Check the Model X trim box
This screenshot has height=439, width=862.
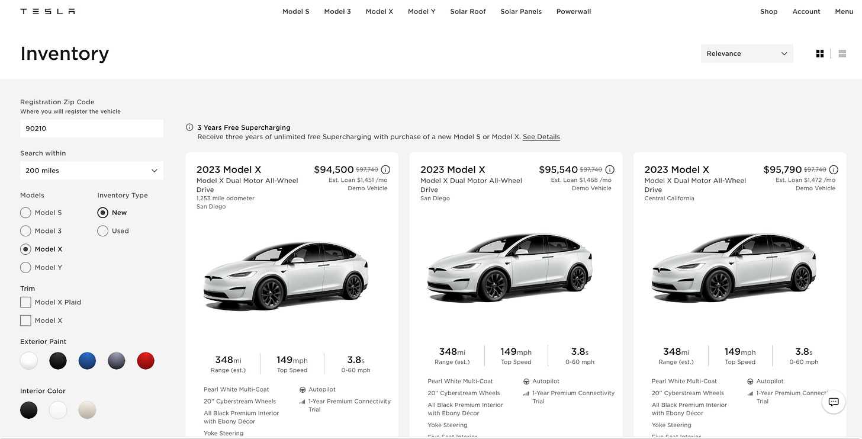pos(25,321)
